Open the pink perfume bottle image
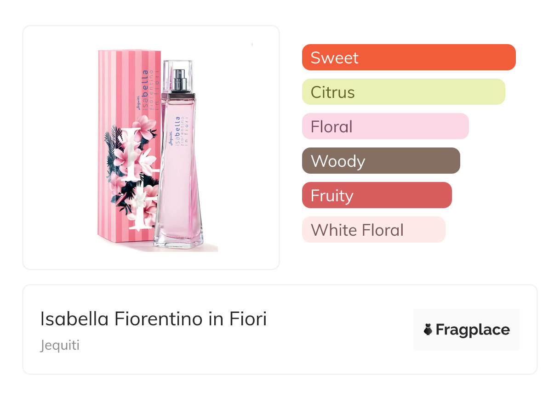This screenshot has width=560, height=397. click(178, 184)
